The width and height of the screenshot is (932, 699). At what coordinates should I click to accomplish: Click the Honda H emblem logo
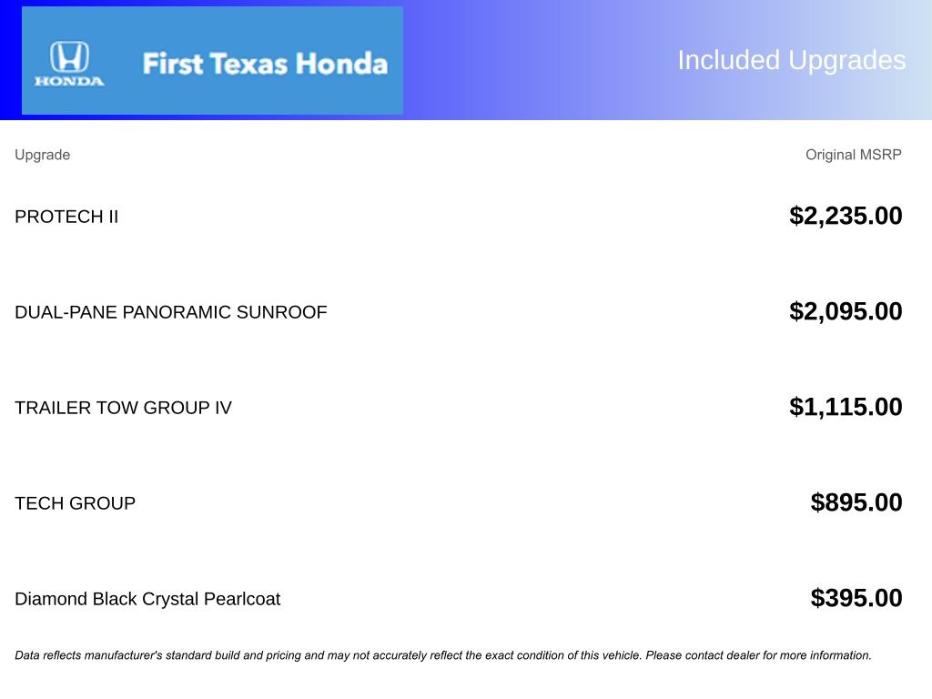point(69,56)
